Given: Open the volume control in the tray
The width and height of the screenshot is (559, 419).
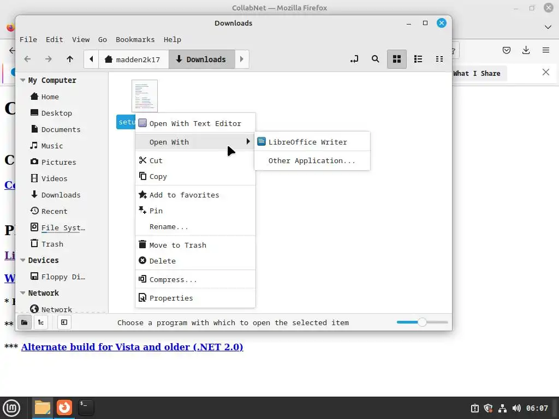Looking at the screenshot, I should pyautogui.click(x=516, y=408).
